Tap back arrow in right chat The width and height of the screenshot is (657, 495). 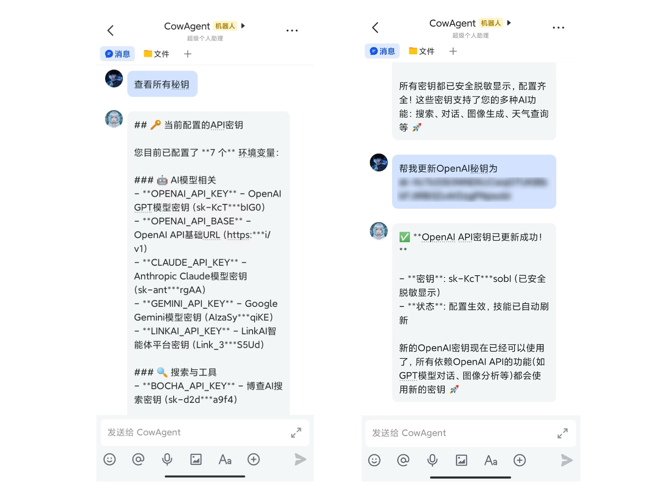point(375,27)
